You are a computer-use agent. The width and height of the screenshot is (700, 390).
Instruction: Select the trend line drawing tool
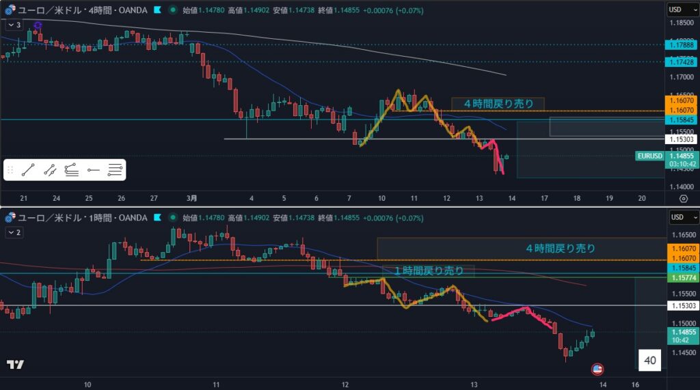(27, 170)
